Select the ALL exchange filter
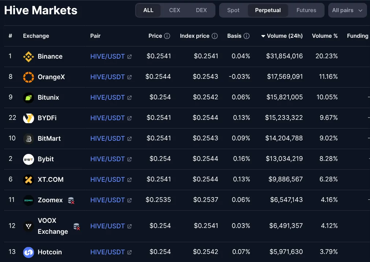370x262 pixels. (148, 10)
